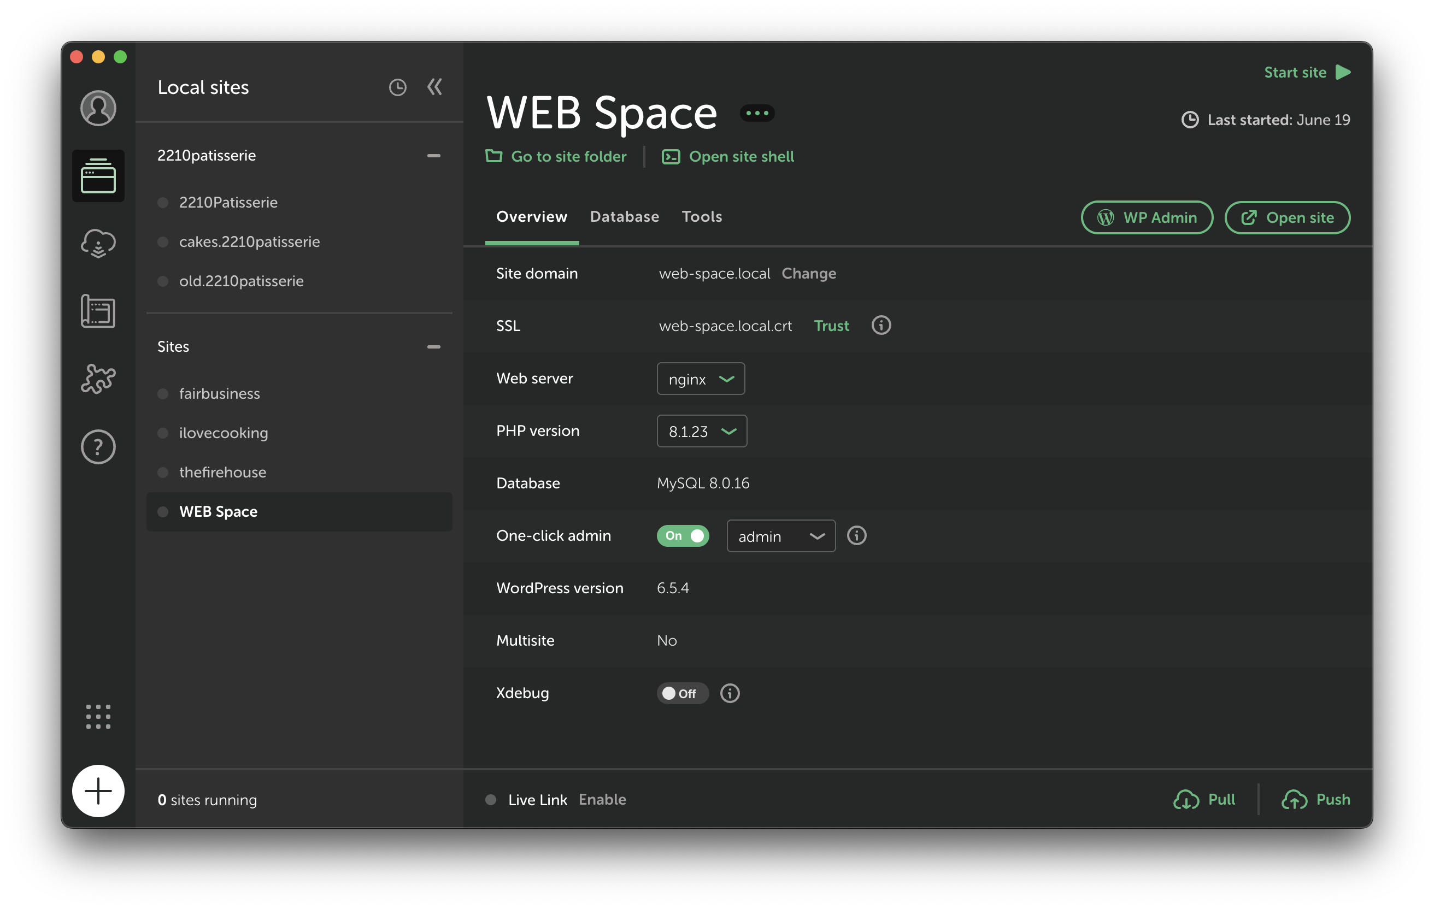Open the Add-ons puzzle piece icon
The height and width of the screenshot is (909, 1434).
point(98,379)
